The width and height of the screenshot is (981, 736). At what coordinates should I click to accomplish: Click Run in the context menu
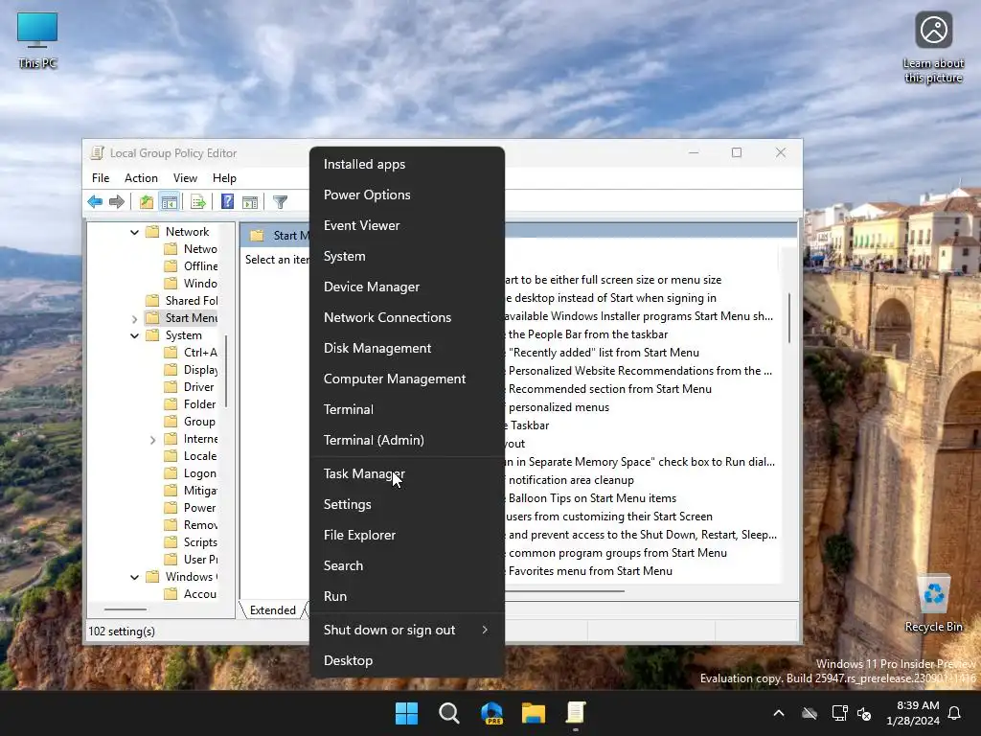click(x=406, y=596)
